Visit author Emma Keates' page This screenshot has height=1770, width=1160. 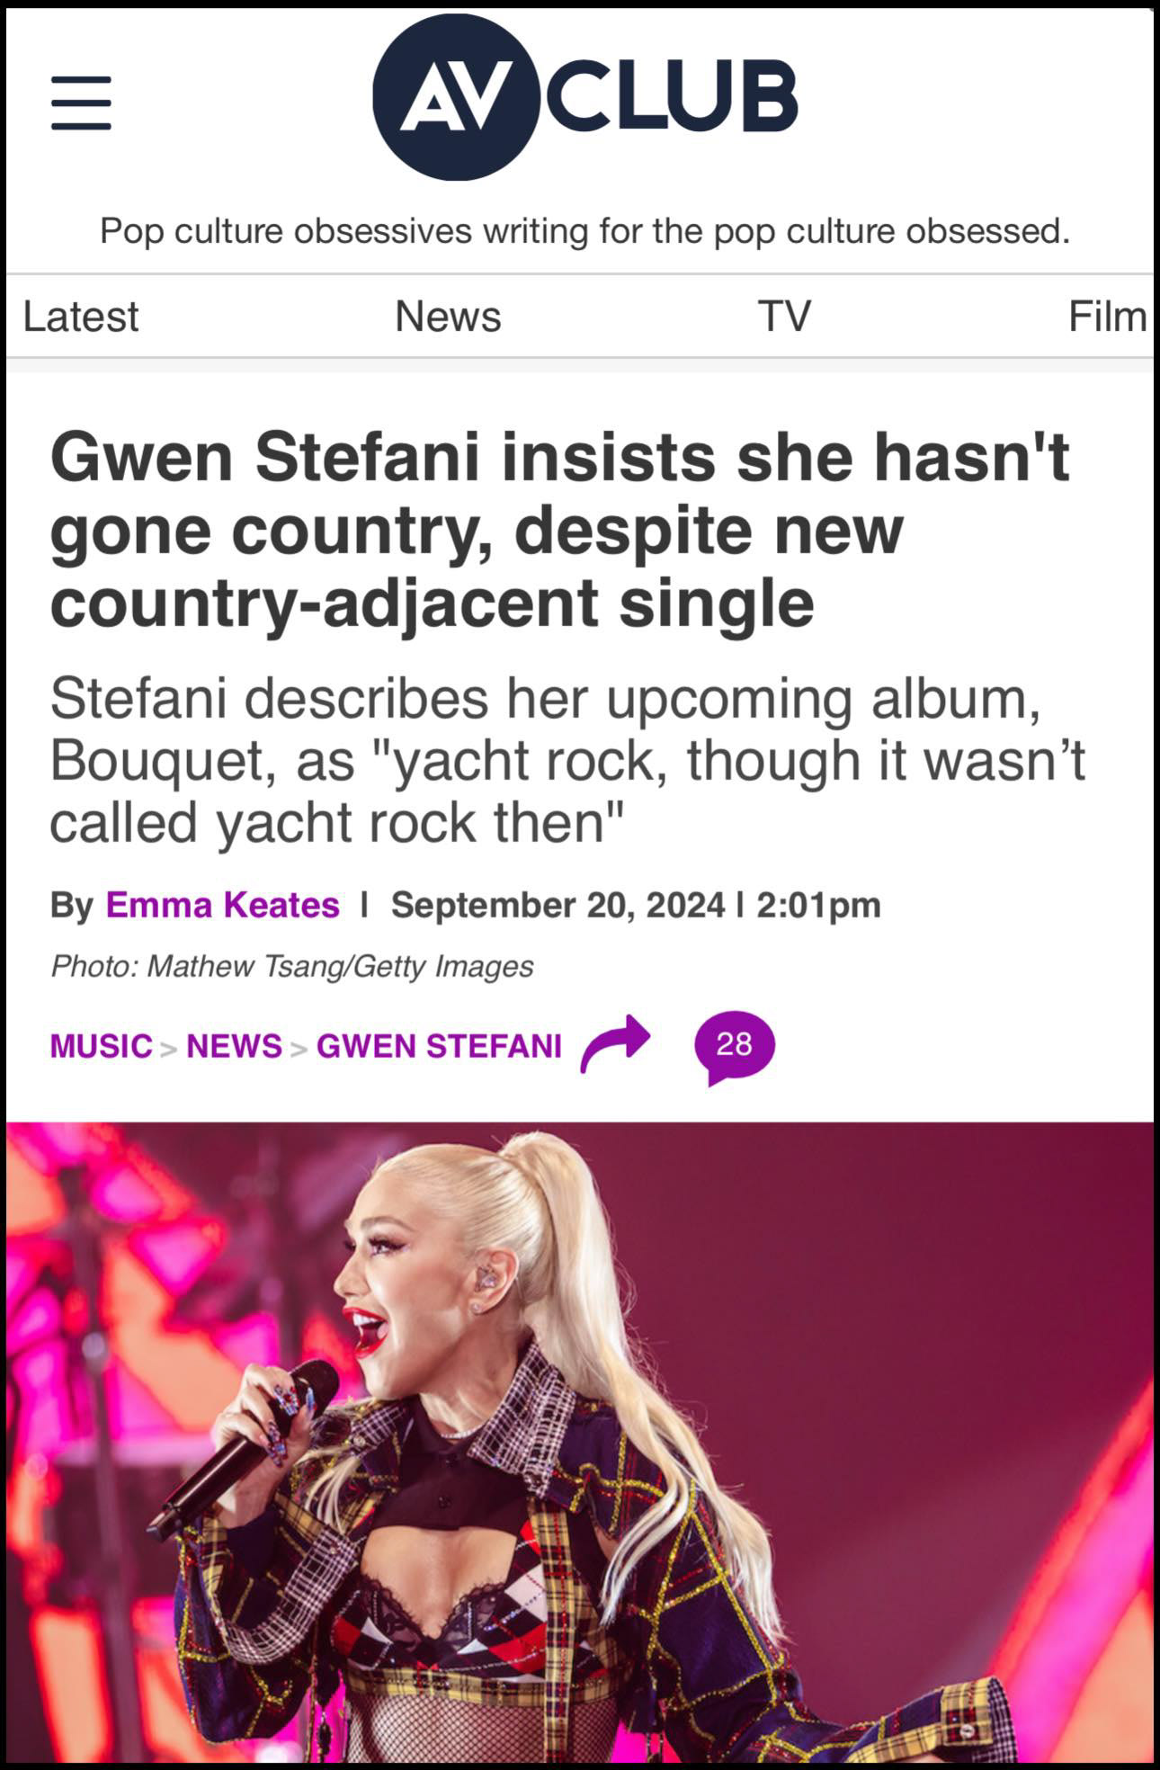click(223, 905)
